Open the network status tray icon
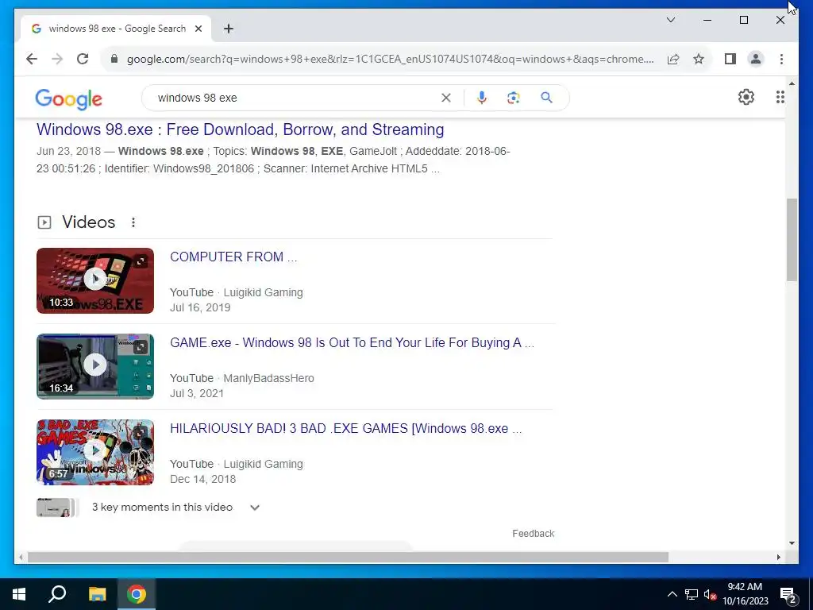Viewport: 813px width, 610px height. coord(692,594)
